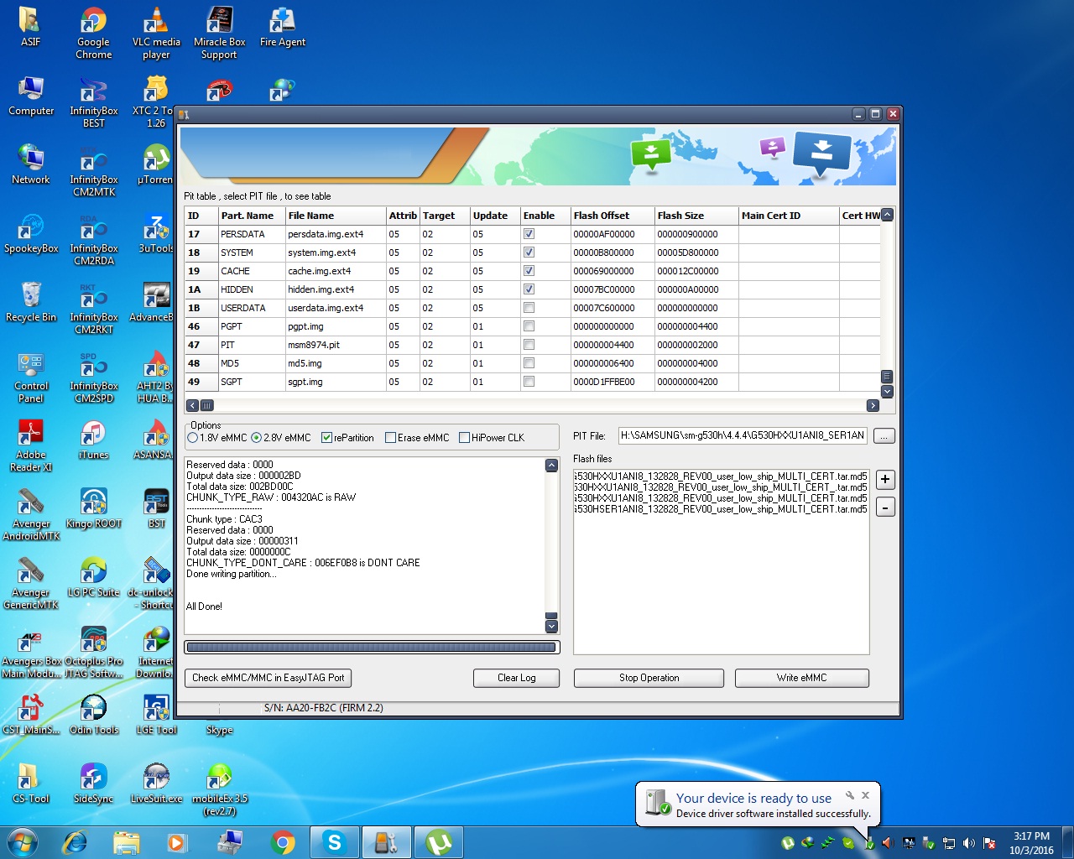The height and width of the screenshot is (859, 1074).
Task: Open Odin Tools desktop shortcut
Action: pyautogui.click(x=93, y=716)
